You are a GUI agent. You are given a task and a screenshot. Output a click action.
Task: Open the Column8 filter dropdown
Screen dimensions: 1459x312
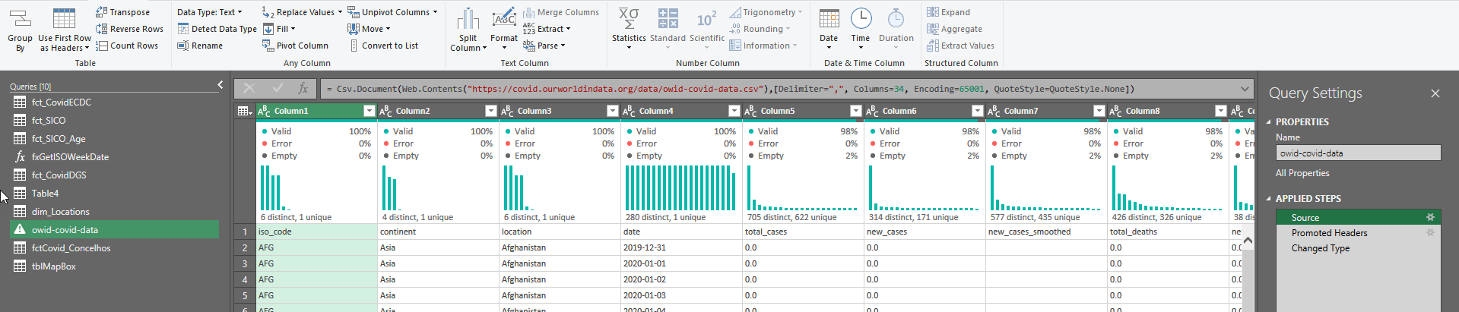(x=1221, y=111)
